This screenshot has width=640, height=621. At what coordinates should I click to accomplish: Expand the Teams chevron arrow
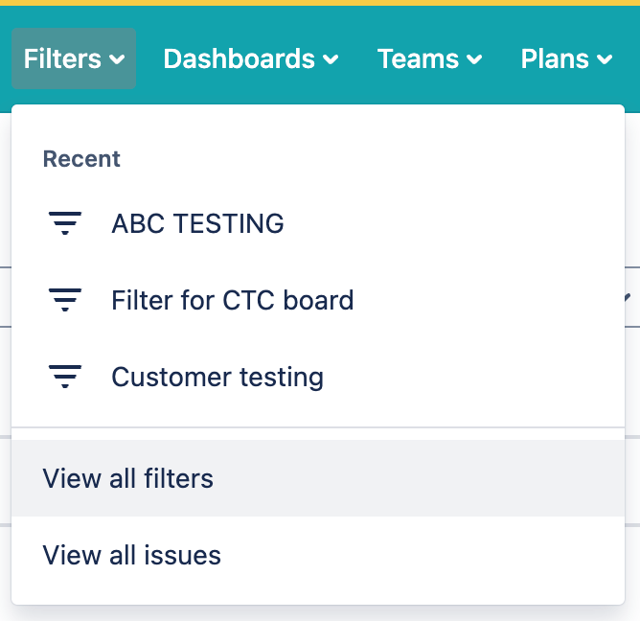474,60
